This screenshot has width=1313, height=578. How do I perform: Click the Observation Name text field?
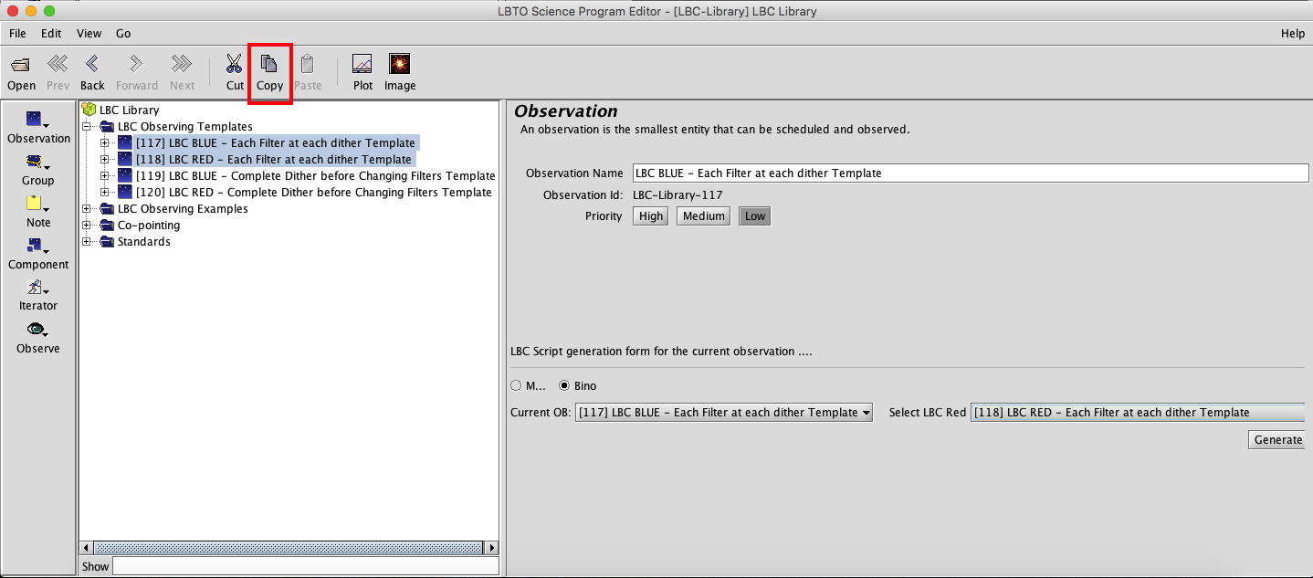971,173
